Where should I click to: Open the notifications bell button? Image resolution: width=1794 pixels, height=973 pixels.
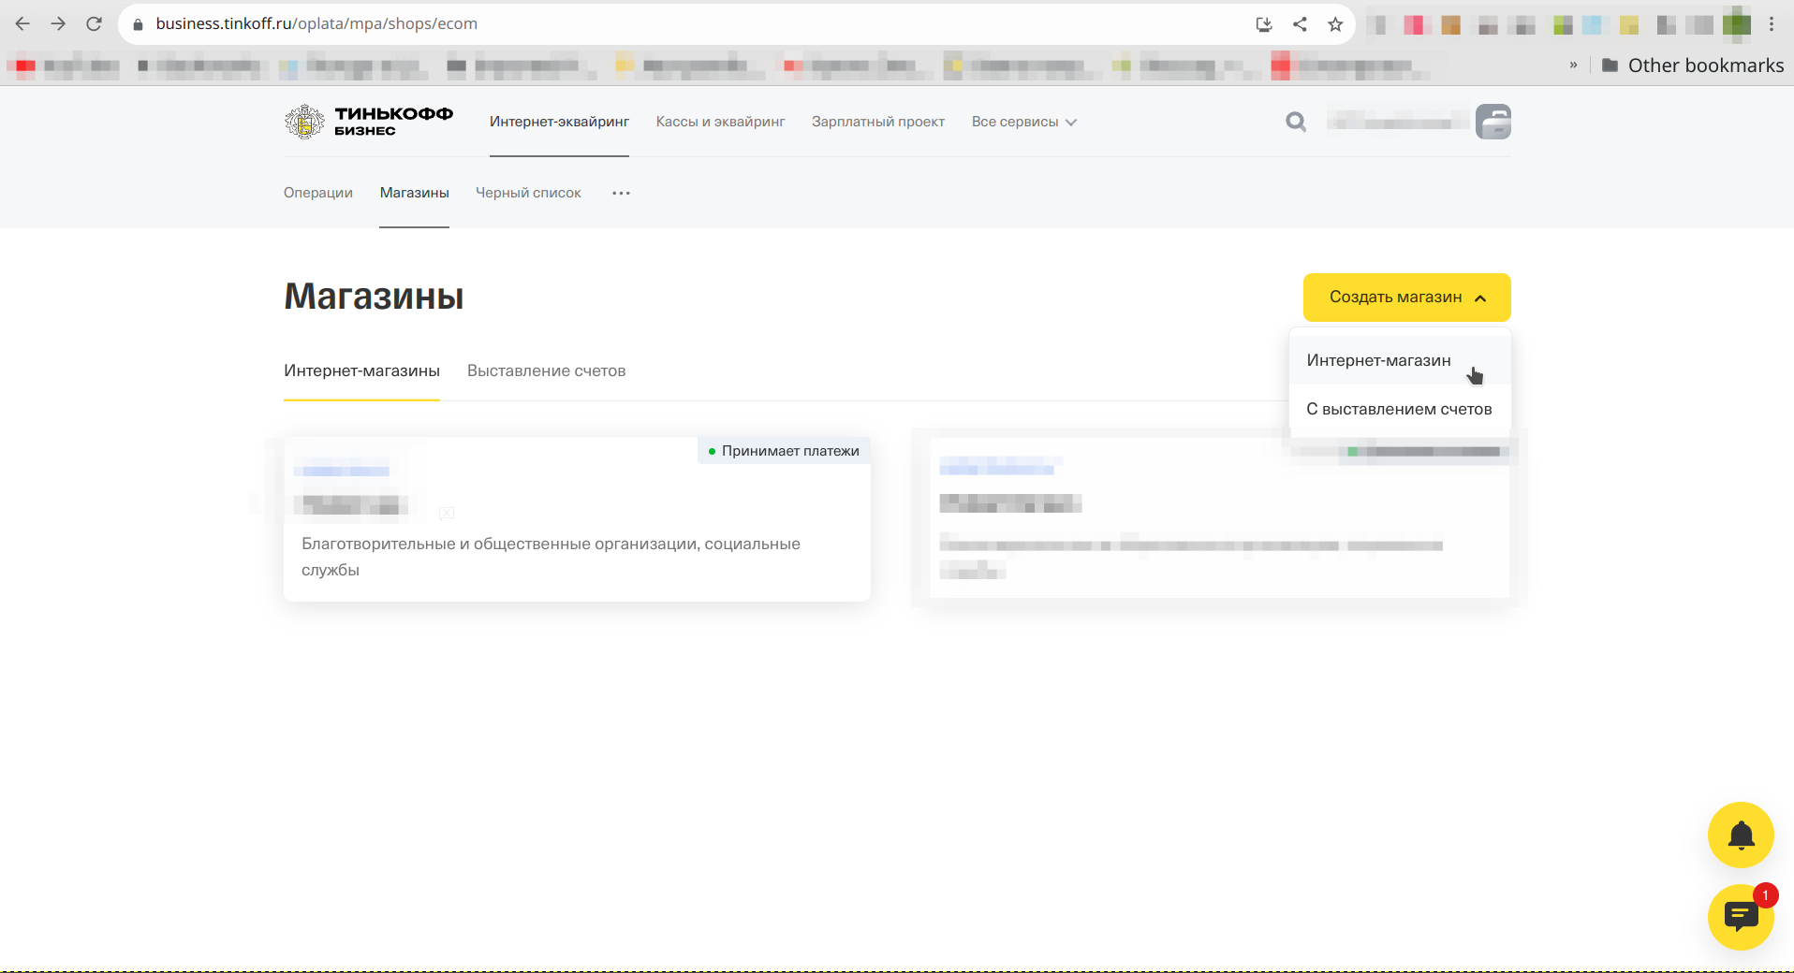pos(1741,835)
